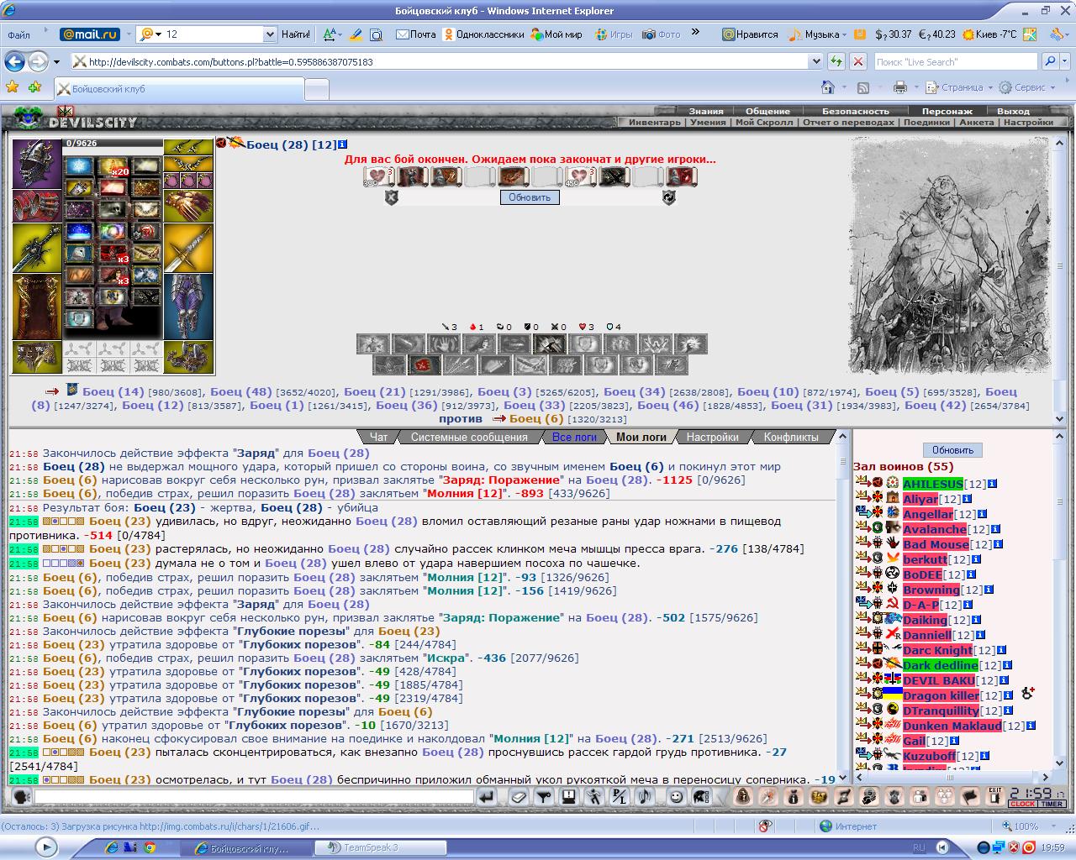Viewport: 1076px width, 860px height.
Task: Expand the mail.ru search box dropdown
Action: click(270, 34)
